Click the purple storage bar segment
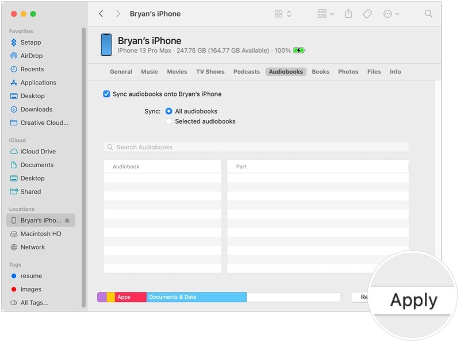The image size is (460, 343). (x=102, y=297)
